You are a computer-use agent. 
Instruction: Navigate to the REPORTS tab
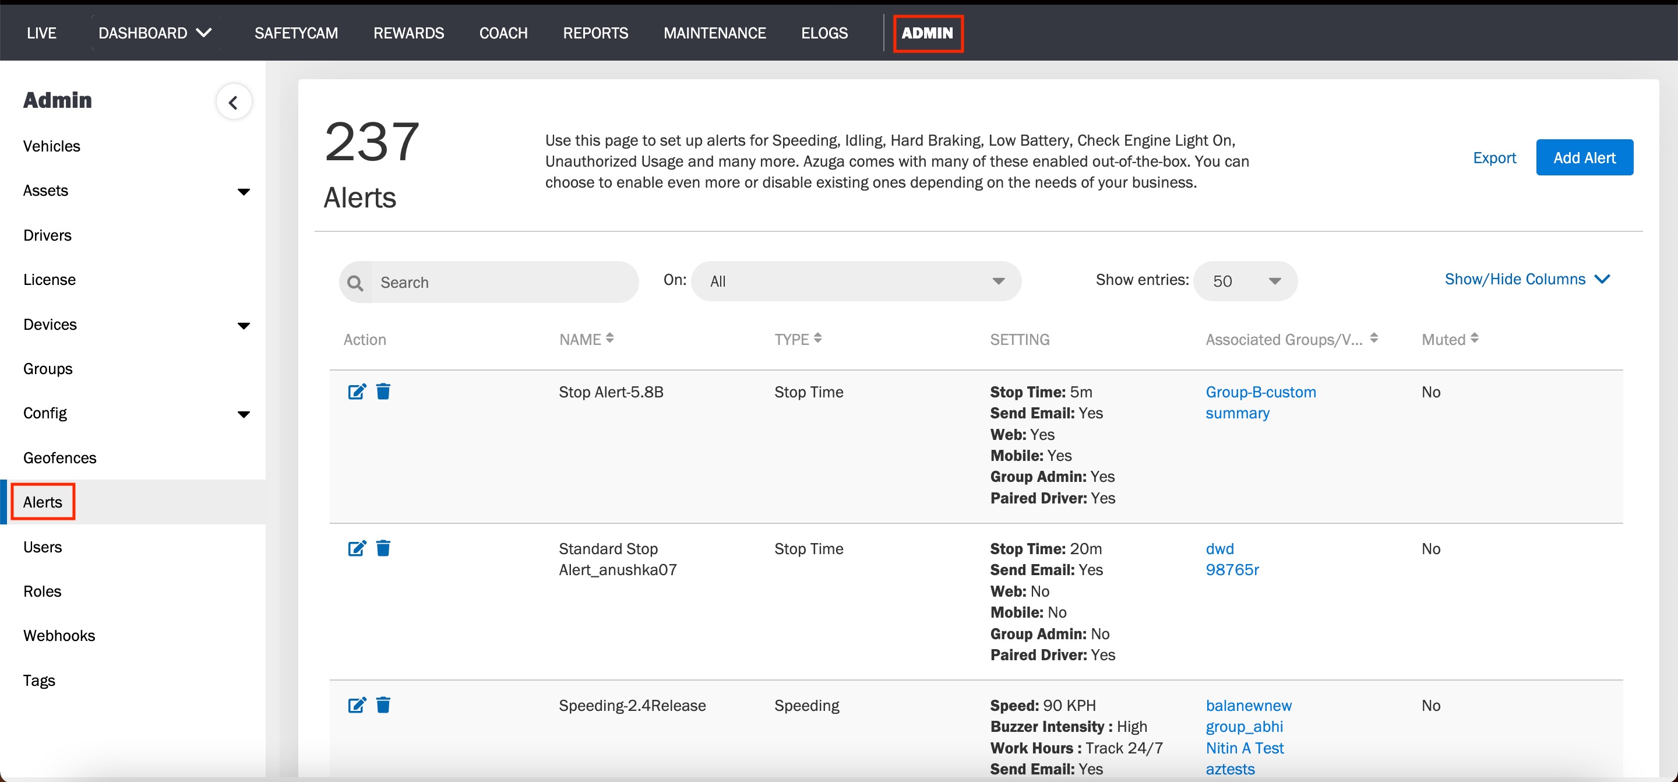pyautogui.click(x=595, y=33)
